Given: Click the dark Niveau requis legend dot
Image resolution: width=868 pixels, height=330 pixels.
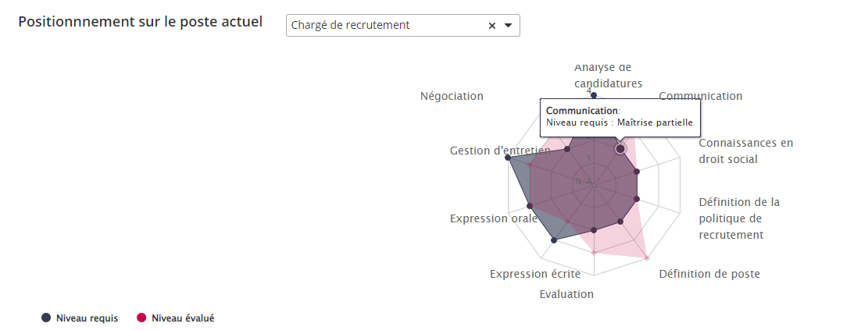Looking at the screenshot, I should (x=46, y=318).
